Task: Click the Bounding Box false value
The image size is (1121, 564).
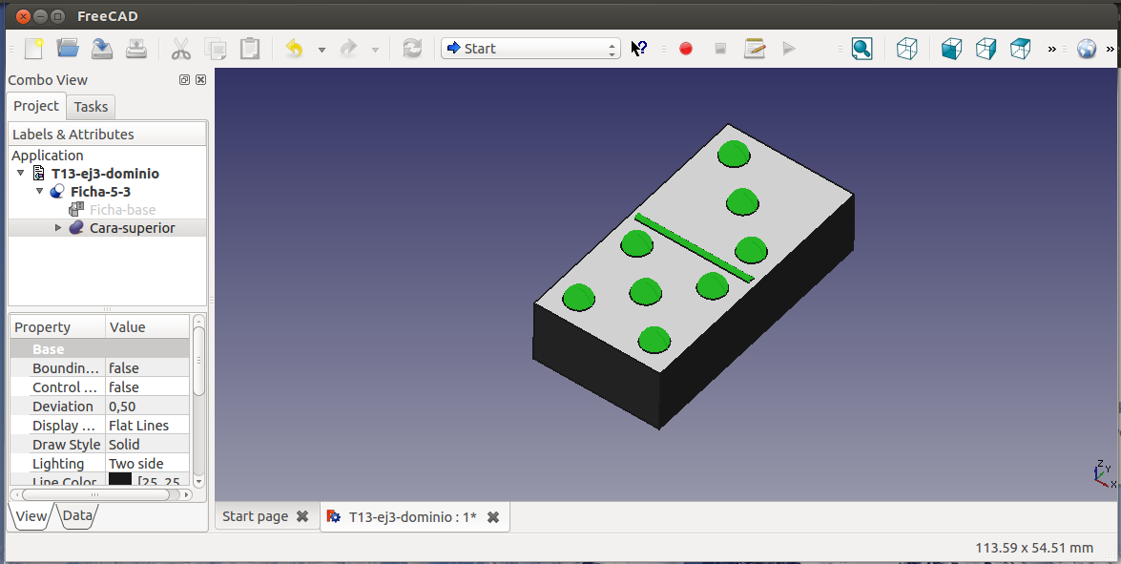Action: [x=124, y=368]
